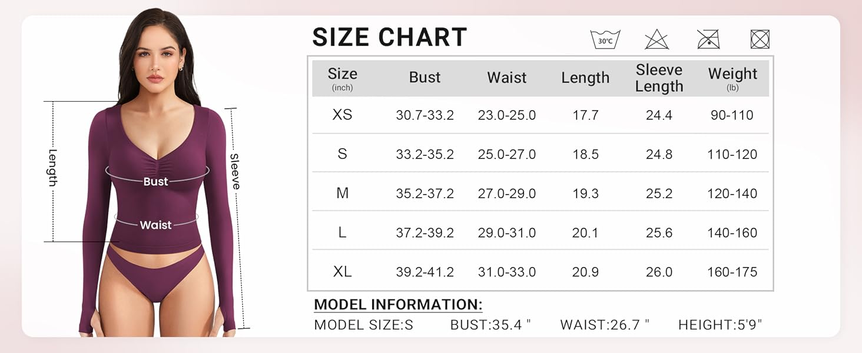Click the XL size row label
The image size is (862, 353).
coord(342,272)
